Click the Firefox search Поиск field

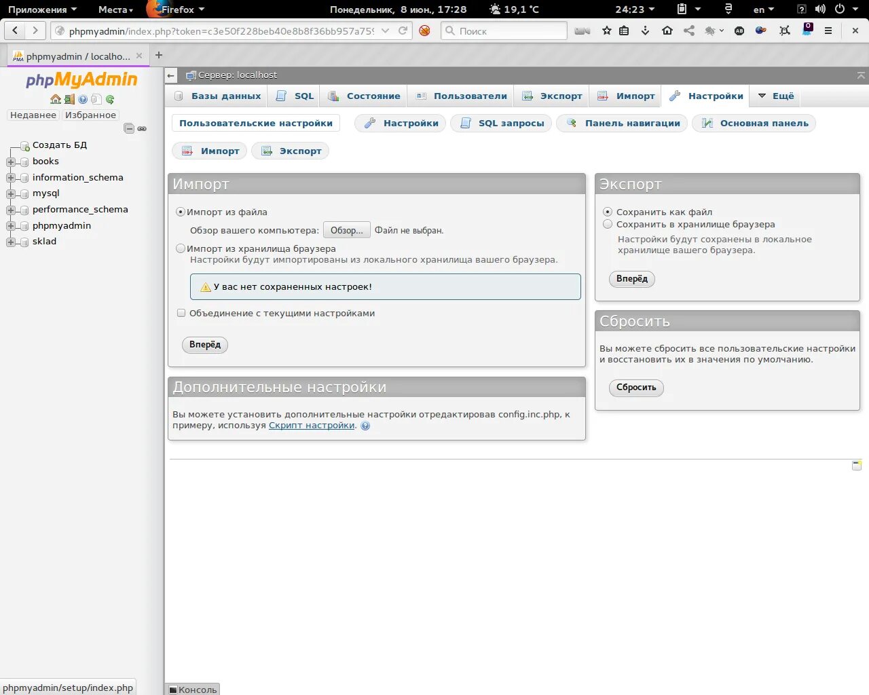[504, 31]
